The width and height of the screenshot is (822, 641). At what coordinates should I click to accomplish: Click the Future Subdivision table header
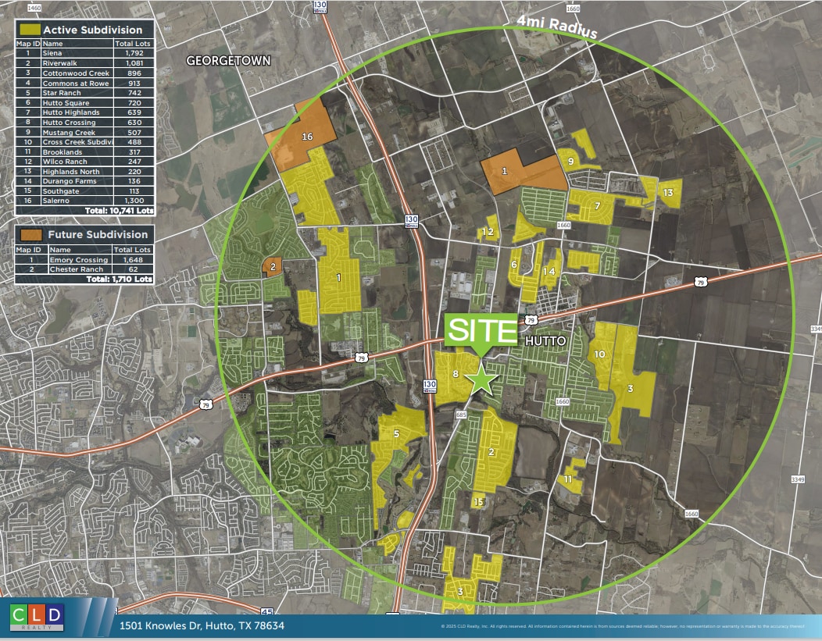(94, 234)
